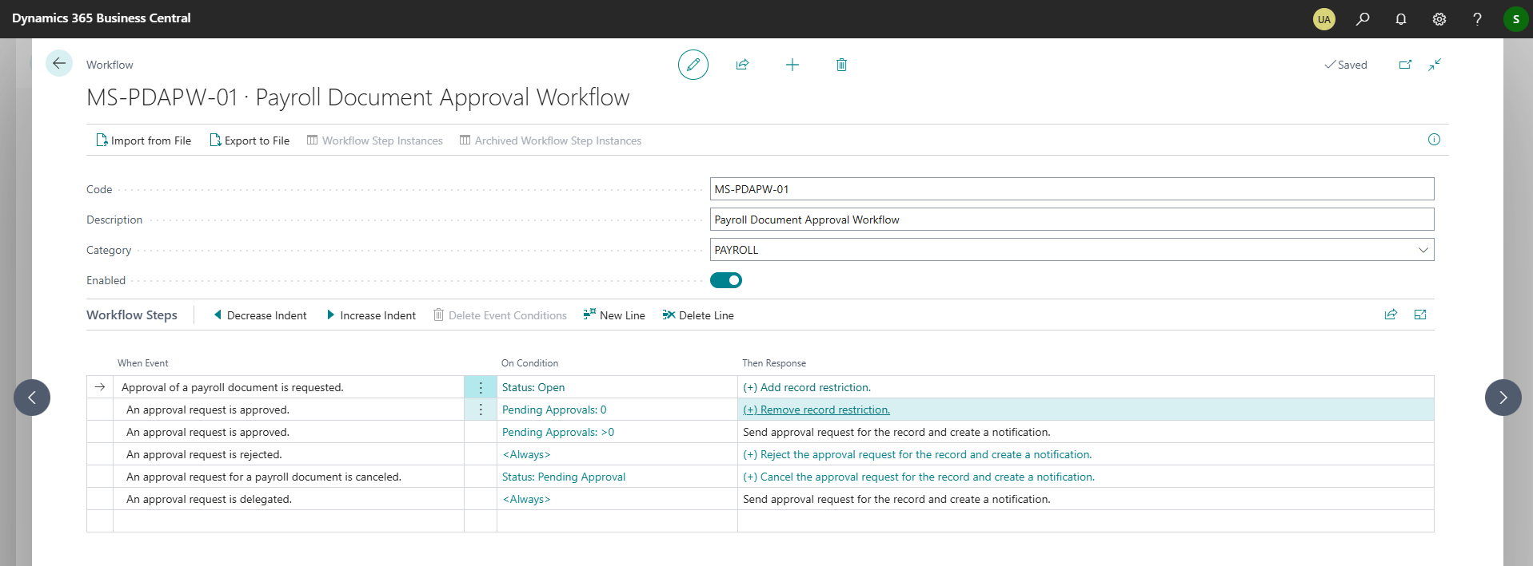Click Increase Indent in Workflow Steps
1533x566 pixels.
pos(371,315)
